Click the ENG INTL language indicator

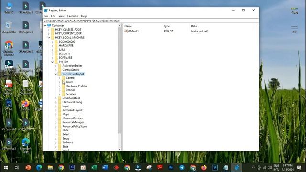pos(276,168)
